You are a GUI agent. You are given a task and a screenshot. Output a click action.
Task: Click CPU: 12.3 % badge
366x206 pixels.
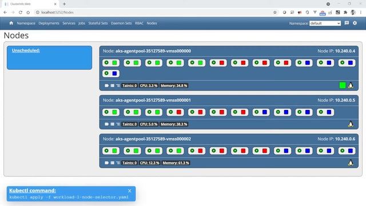coord(149,163)
